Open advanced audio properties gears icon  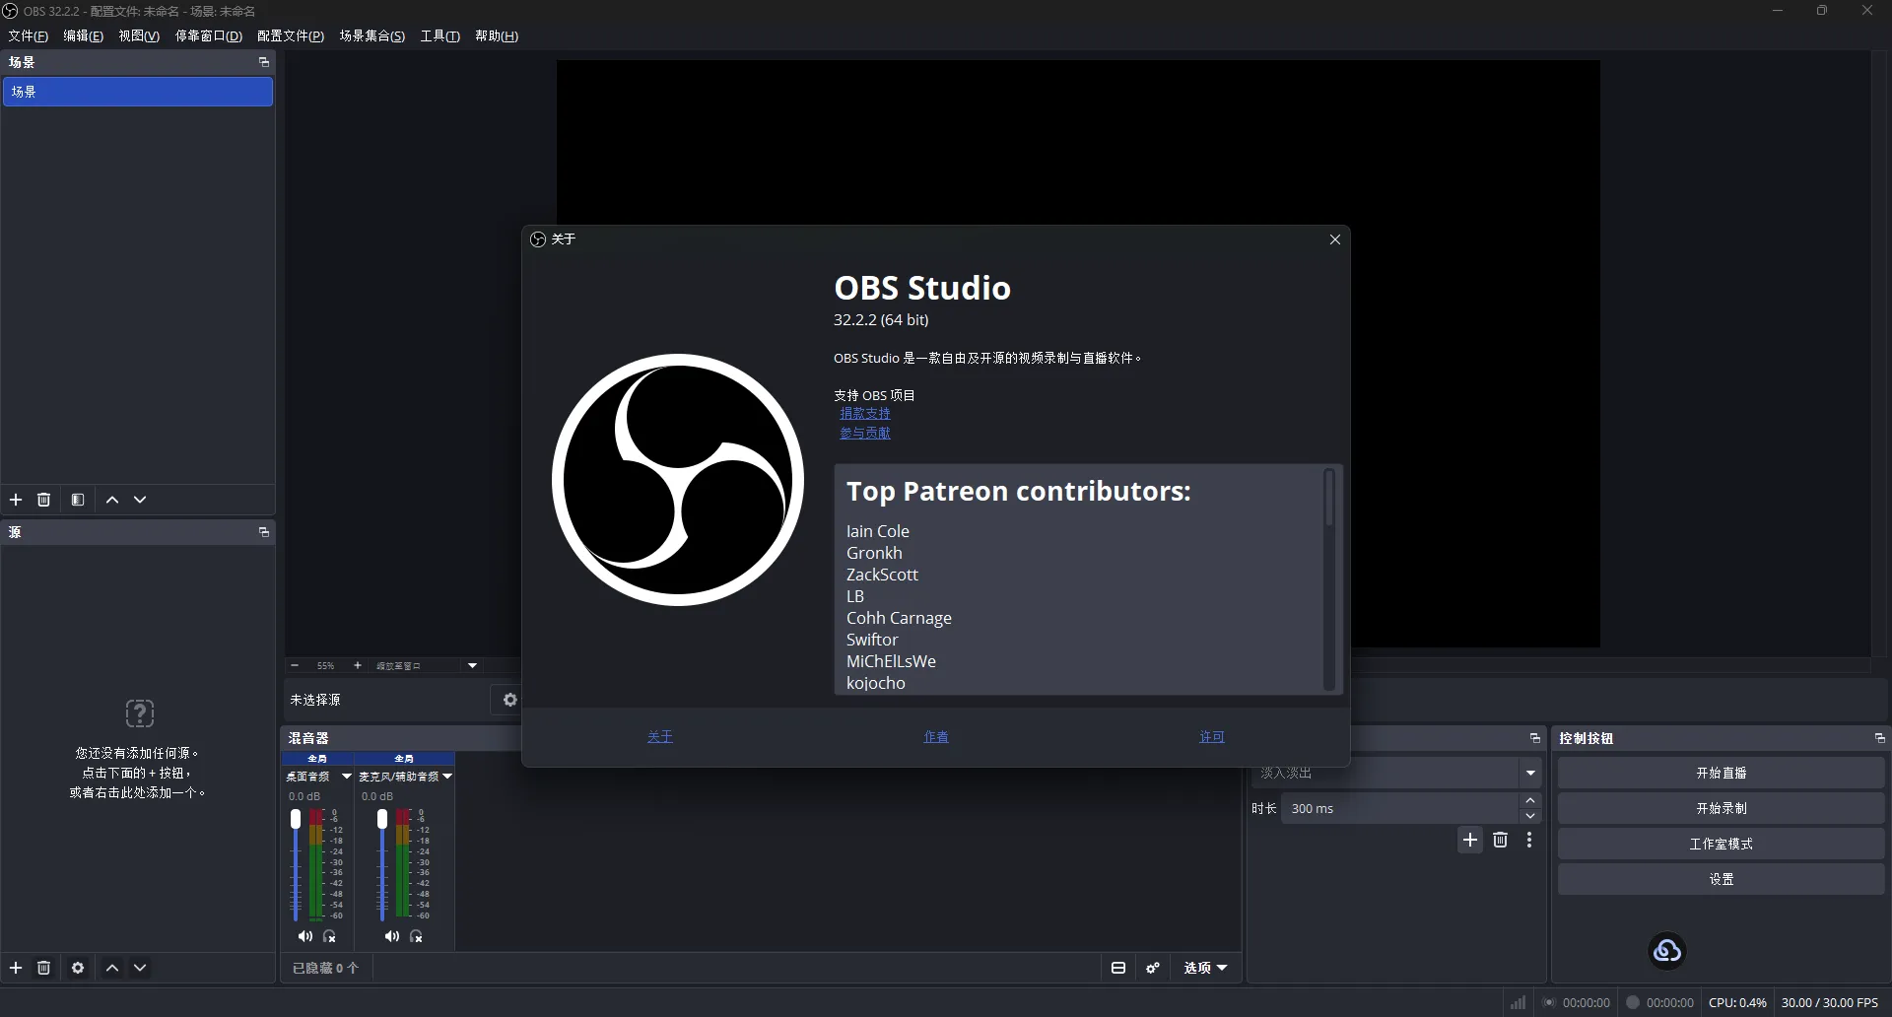point(1153,968)
